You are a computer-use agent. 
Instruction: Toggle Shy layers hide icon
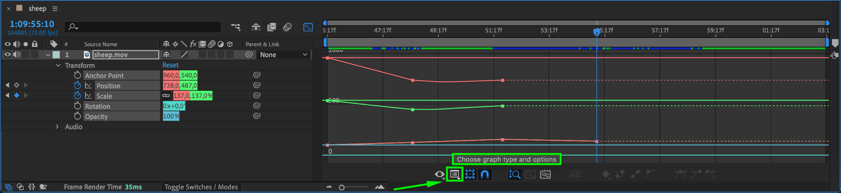[x=256, y=27]
